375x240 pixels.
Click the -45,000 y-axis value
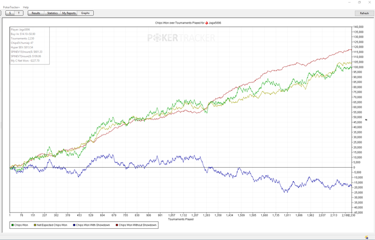coord(358,213)
